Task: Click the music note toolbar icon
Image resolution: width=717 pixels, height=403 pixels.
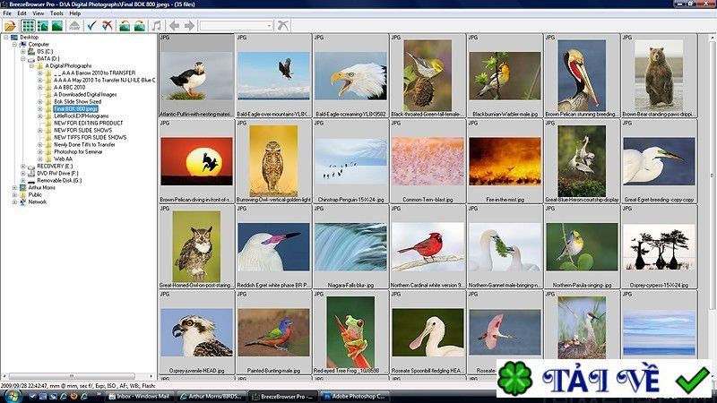Action: point(156,26)
